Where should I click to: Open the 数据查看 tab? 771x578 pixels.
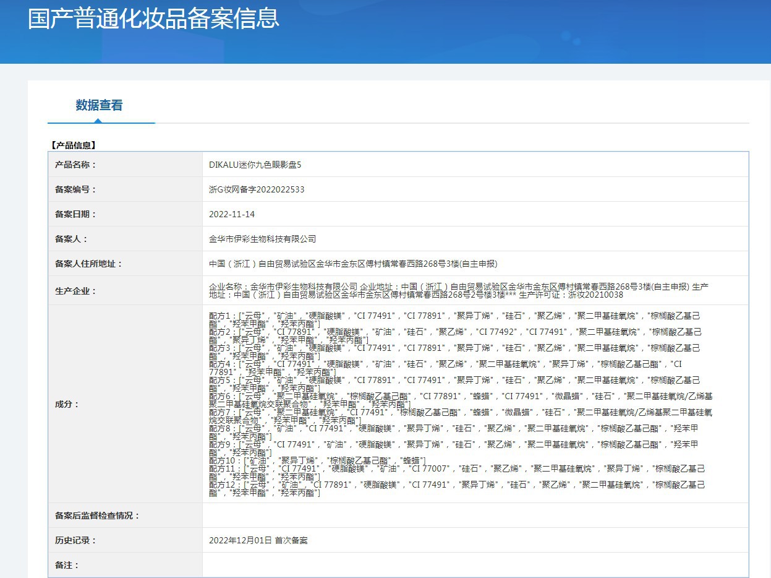99,105
